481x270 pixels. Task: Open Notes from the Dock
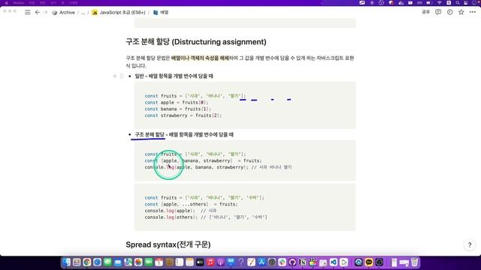click(189, 262)
